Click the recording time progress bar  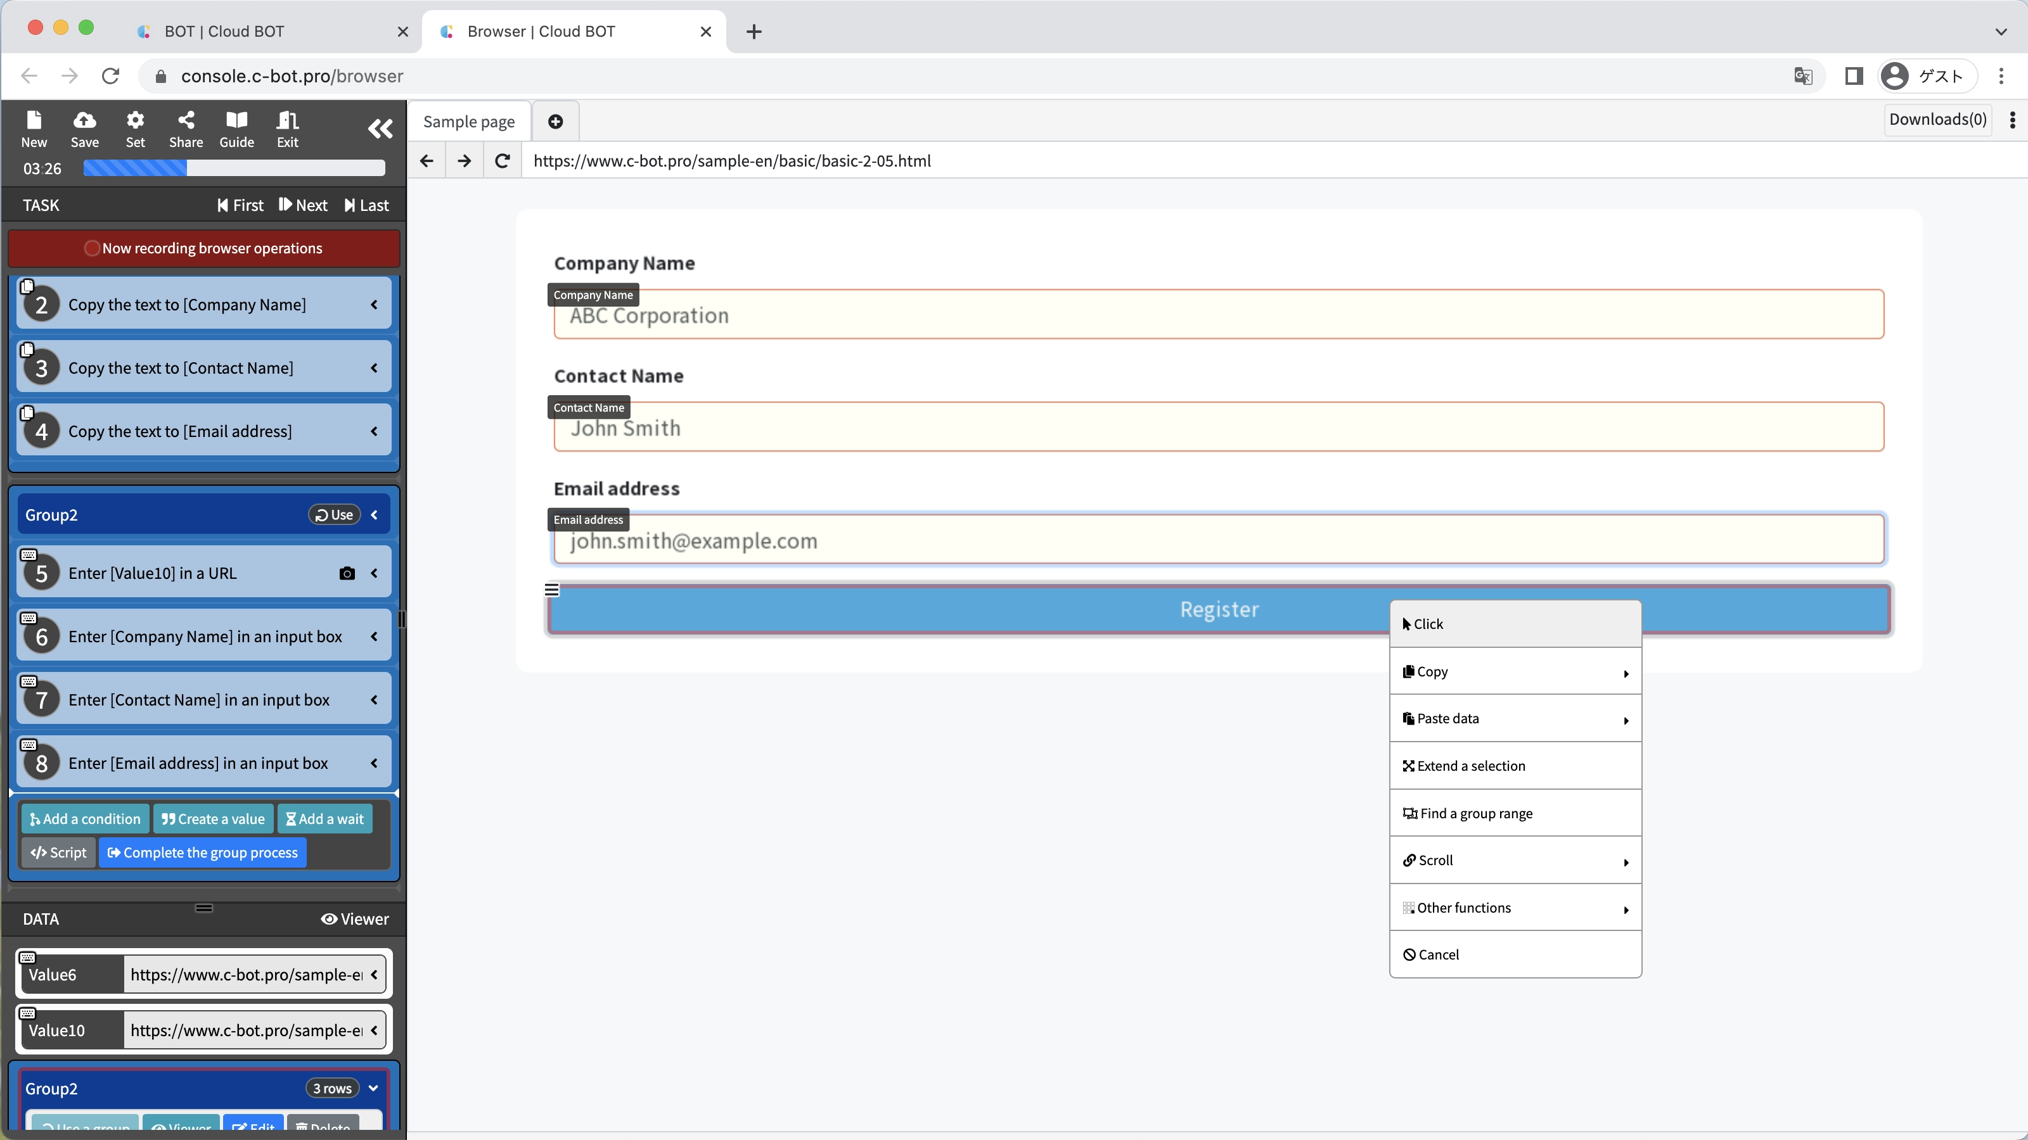234,168
